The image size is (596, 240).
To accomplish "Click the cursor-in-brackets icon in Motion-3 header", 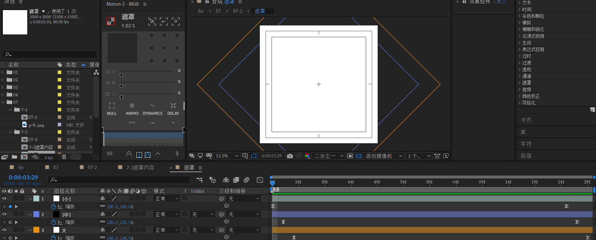I will point(152,21).
